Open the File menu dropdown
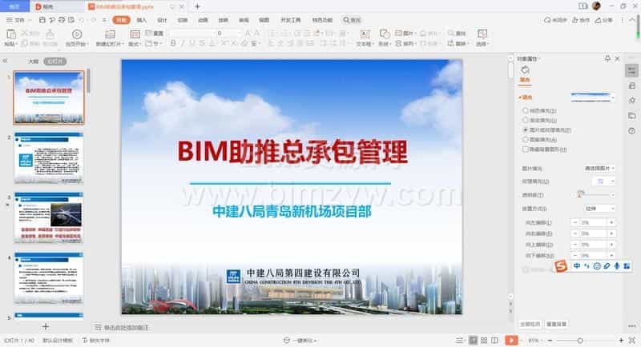Image resolution: width=641 pixels, height=347 pixels. pyautogui.click(x=18, y=19)
